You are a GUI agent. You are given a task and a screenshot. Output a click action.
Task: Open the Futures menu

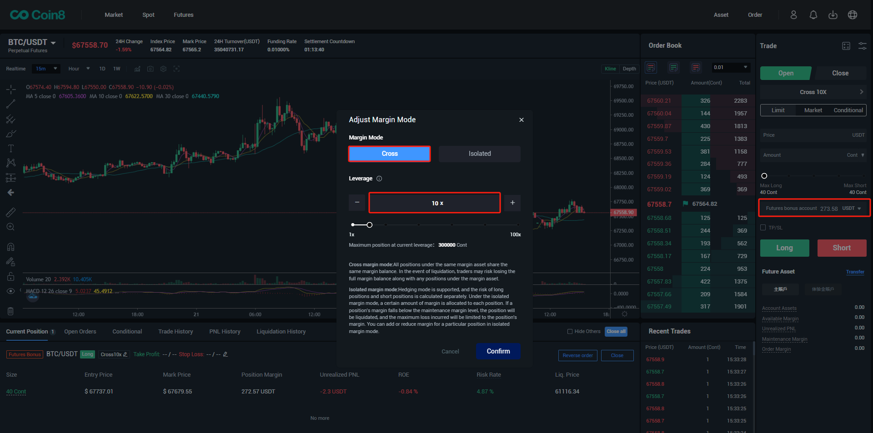[x=183, y=15]
